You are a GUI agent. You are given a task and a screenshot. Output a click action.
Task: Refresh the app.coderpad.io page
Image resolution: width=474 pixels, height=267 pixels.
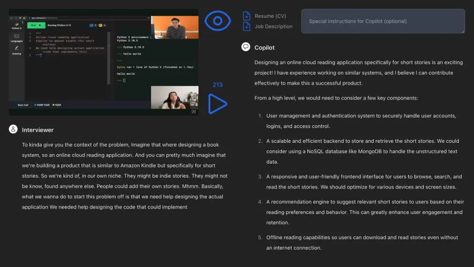pos(20,18)
